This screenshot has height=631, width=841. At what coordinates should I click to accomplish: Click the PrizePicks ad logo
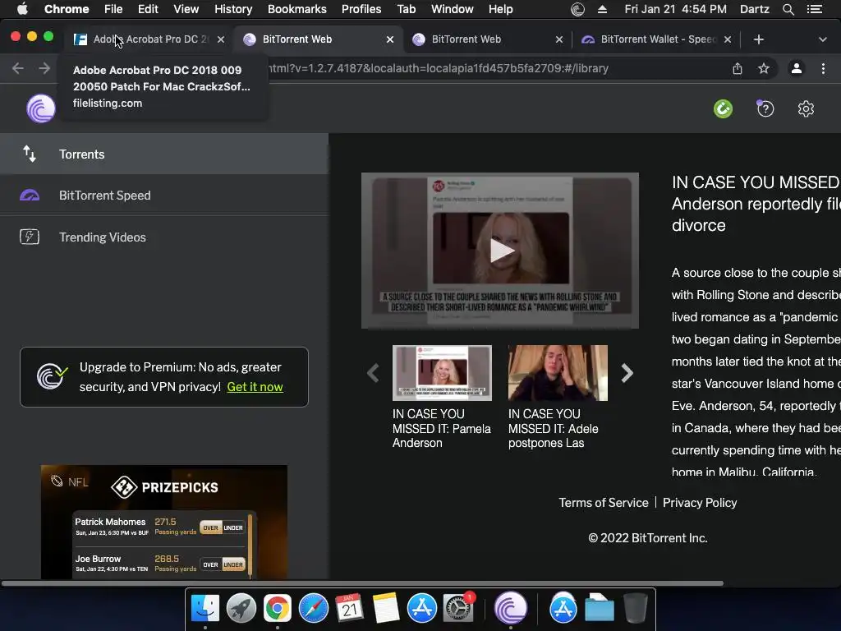[x=164, y=487]
